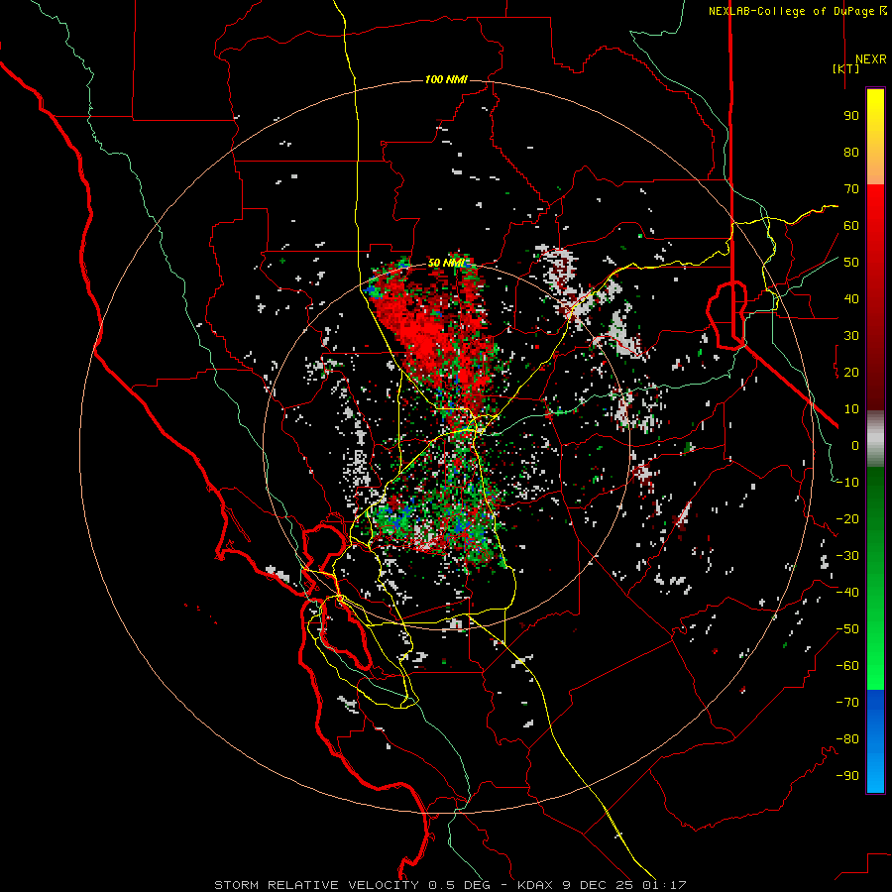Viewport: 892px width, 892px height.
Task: Click the -80 value on the velocity scale
Action: tap(847, 739)
